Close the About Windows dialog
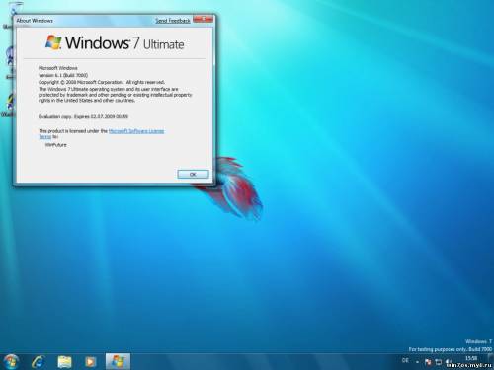 (204, 19)
